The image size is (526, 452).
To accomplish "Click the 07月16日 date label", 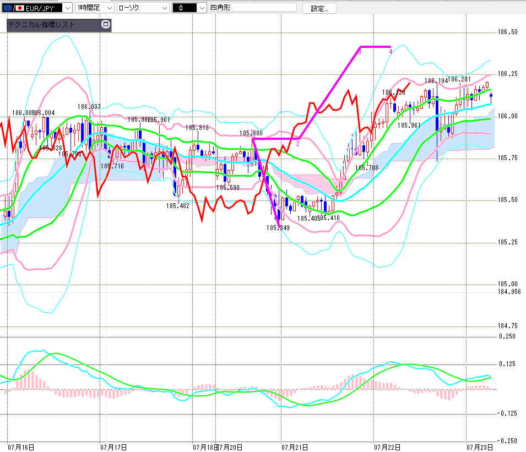I will 21,447.
